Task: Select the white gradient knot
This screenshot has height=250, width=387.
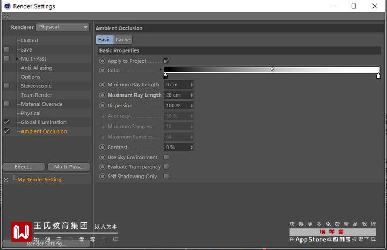Action: pyautogui.click(x=378, y=76)
